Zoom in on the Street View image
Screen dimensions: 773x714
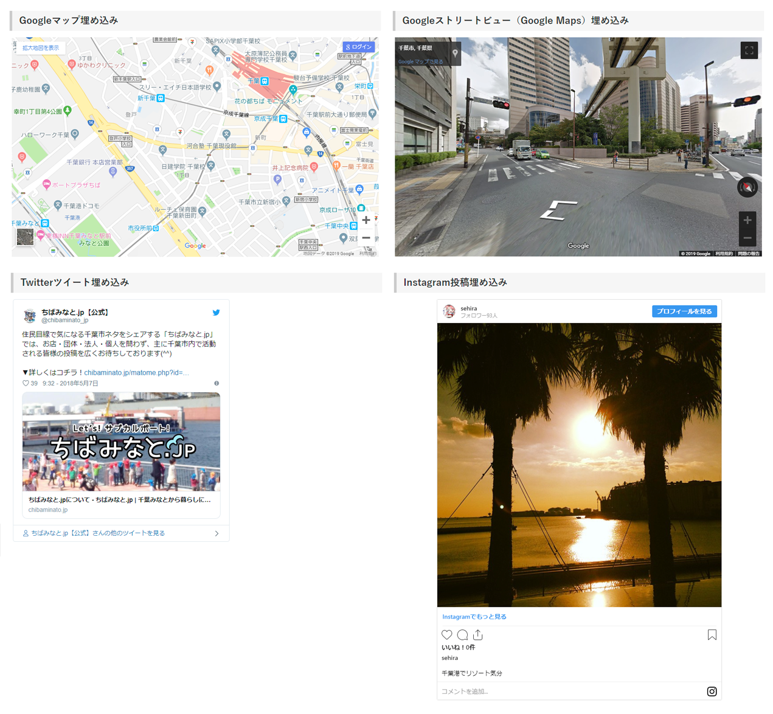747,220
